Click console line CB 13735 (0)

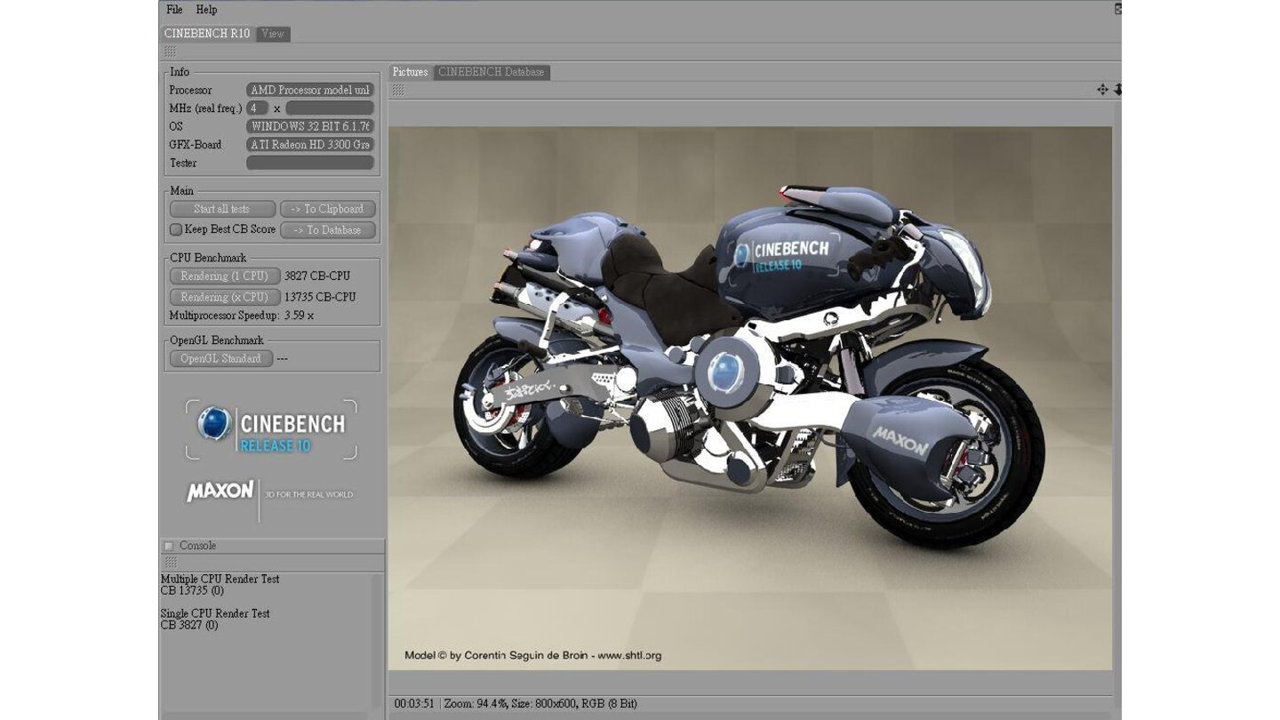[x=192, y=591]
